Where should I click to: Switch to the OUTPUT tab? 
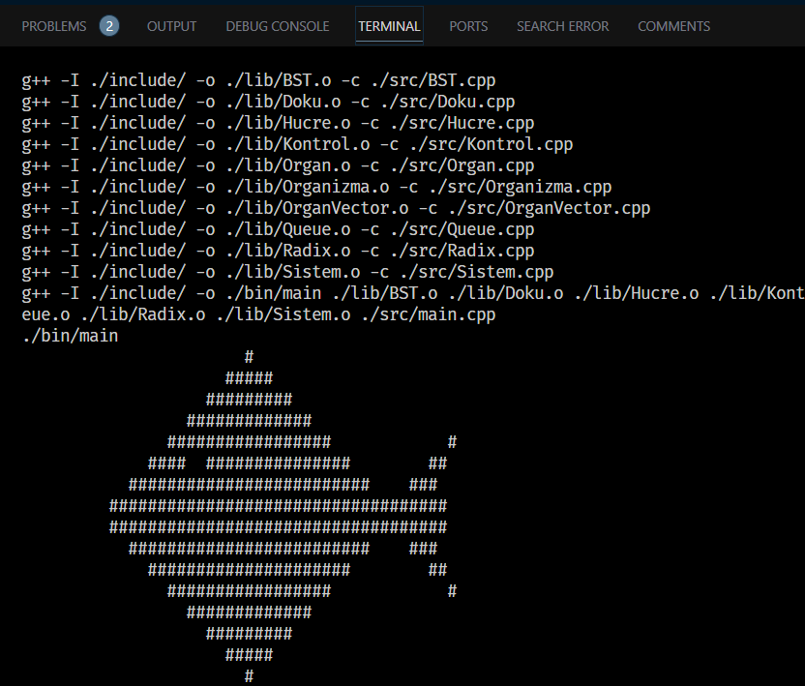pos(171,26)
